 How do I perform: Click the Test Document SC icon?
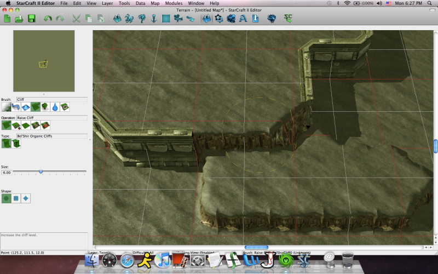click(288, 19)
